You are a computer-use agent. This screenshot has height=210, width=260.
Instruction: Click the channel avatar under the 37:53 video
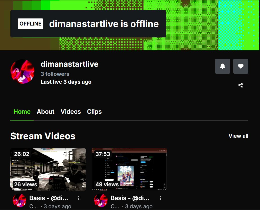pyautogui.click(x=101, y=200)
